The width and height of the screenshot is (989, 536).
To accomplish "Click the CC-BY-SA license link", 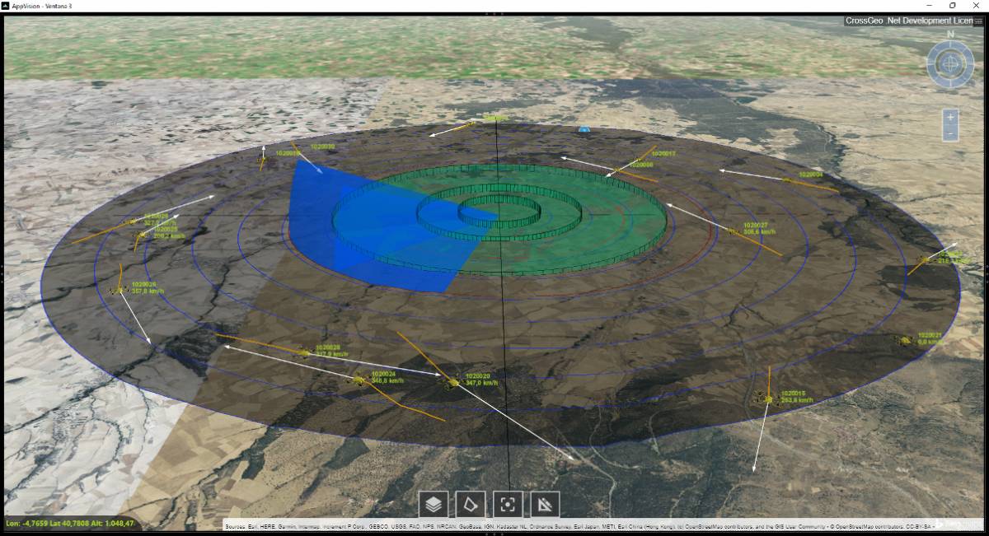I will click(918, 527).
